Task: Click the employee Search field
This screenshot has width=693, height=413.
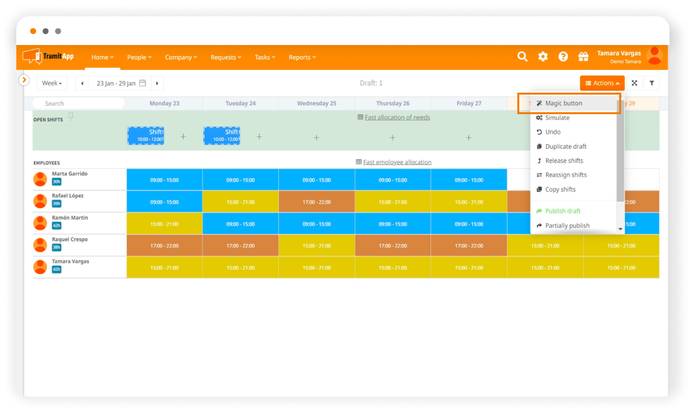Action: tap(78, 103)
